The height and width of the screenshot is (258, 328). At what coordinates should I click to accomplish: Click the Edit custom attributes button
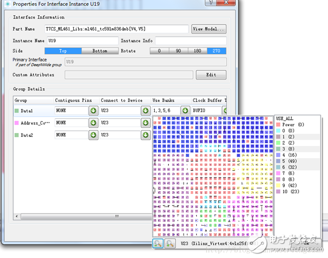211,75
